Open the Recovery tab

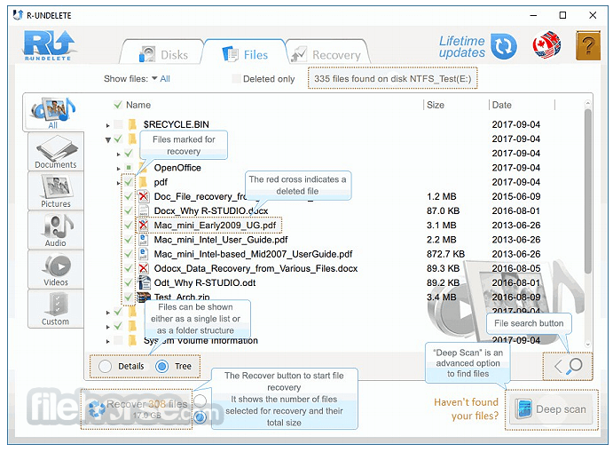326,54
